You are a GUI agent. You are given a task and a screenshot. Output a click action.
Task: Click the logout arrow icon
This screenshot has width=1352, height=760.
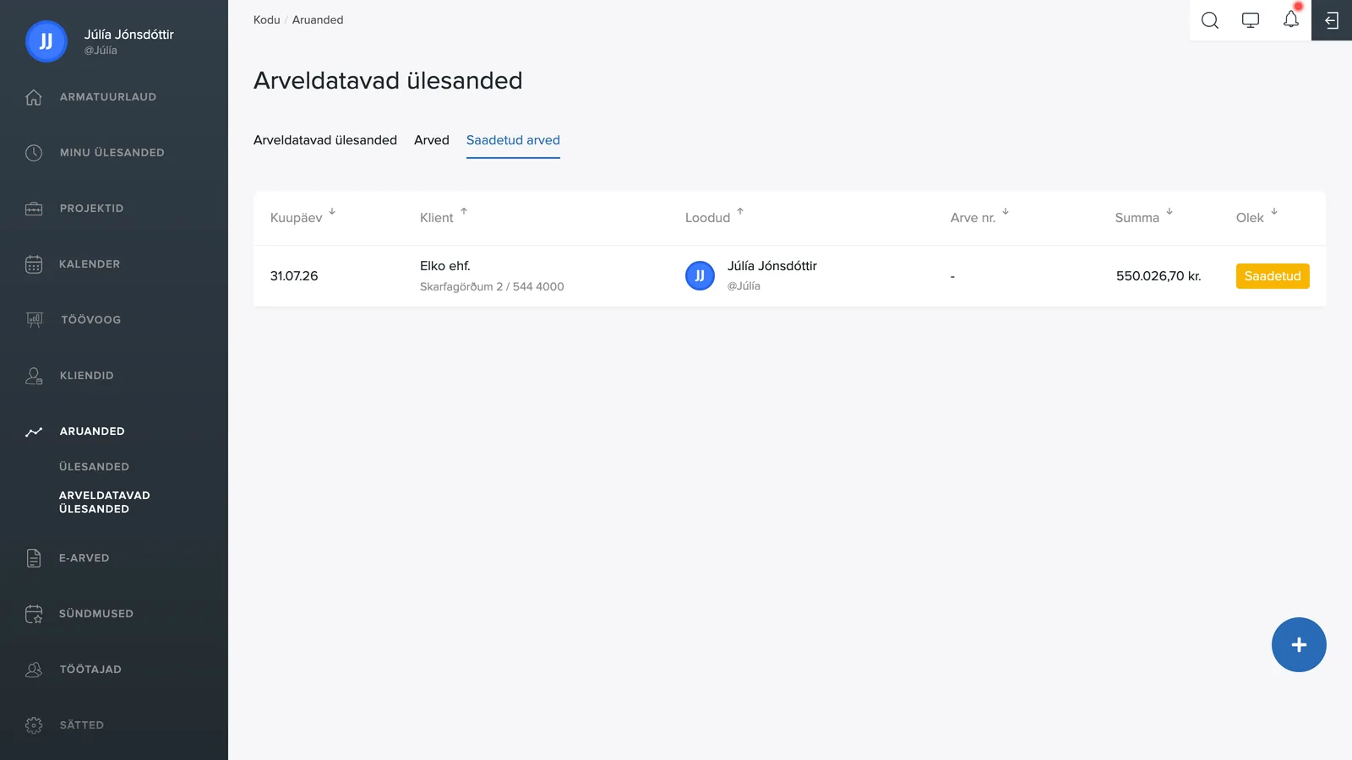1332,20
